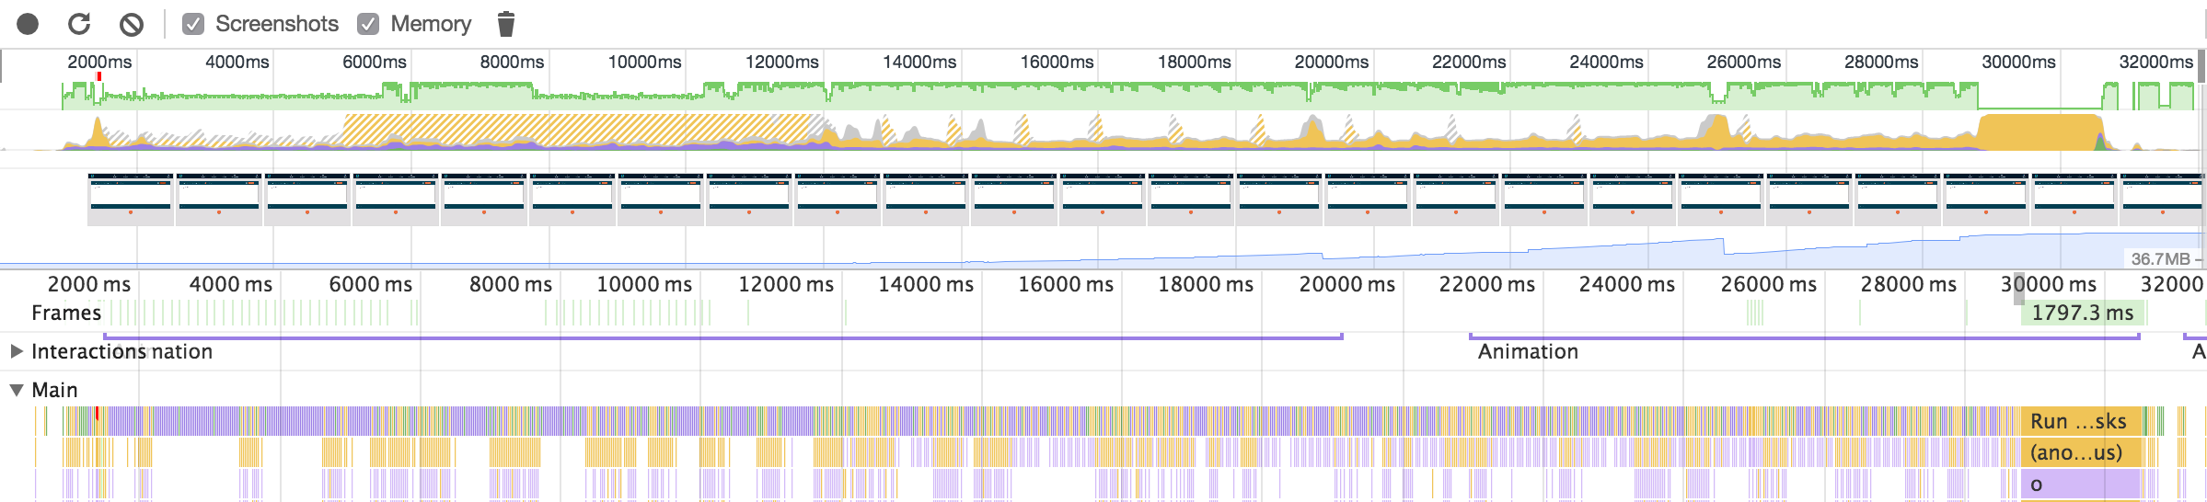Viewport: 2207px width, 502px height.
Task: Disable the Memory checkbox
Action: click(368, 24)
